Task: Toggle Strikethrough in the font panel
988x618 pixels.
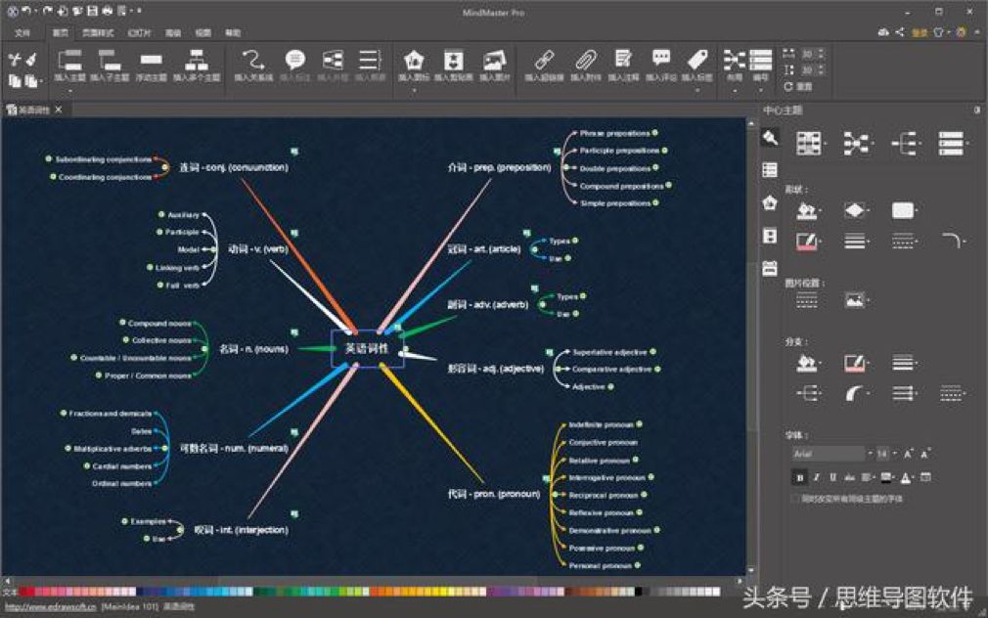Action: (x=849, y=477)
